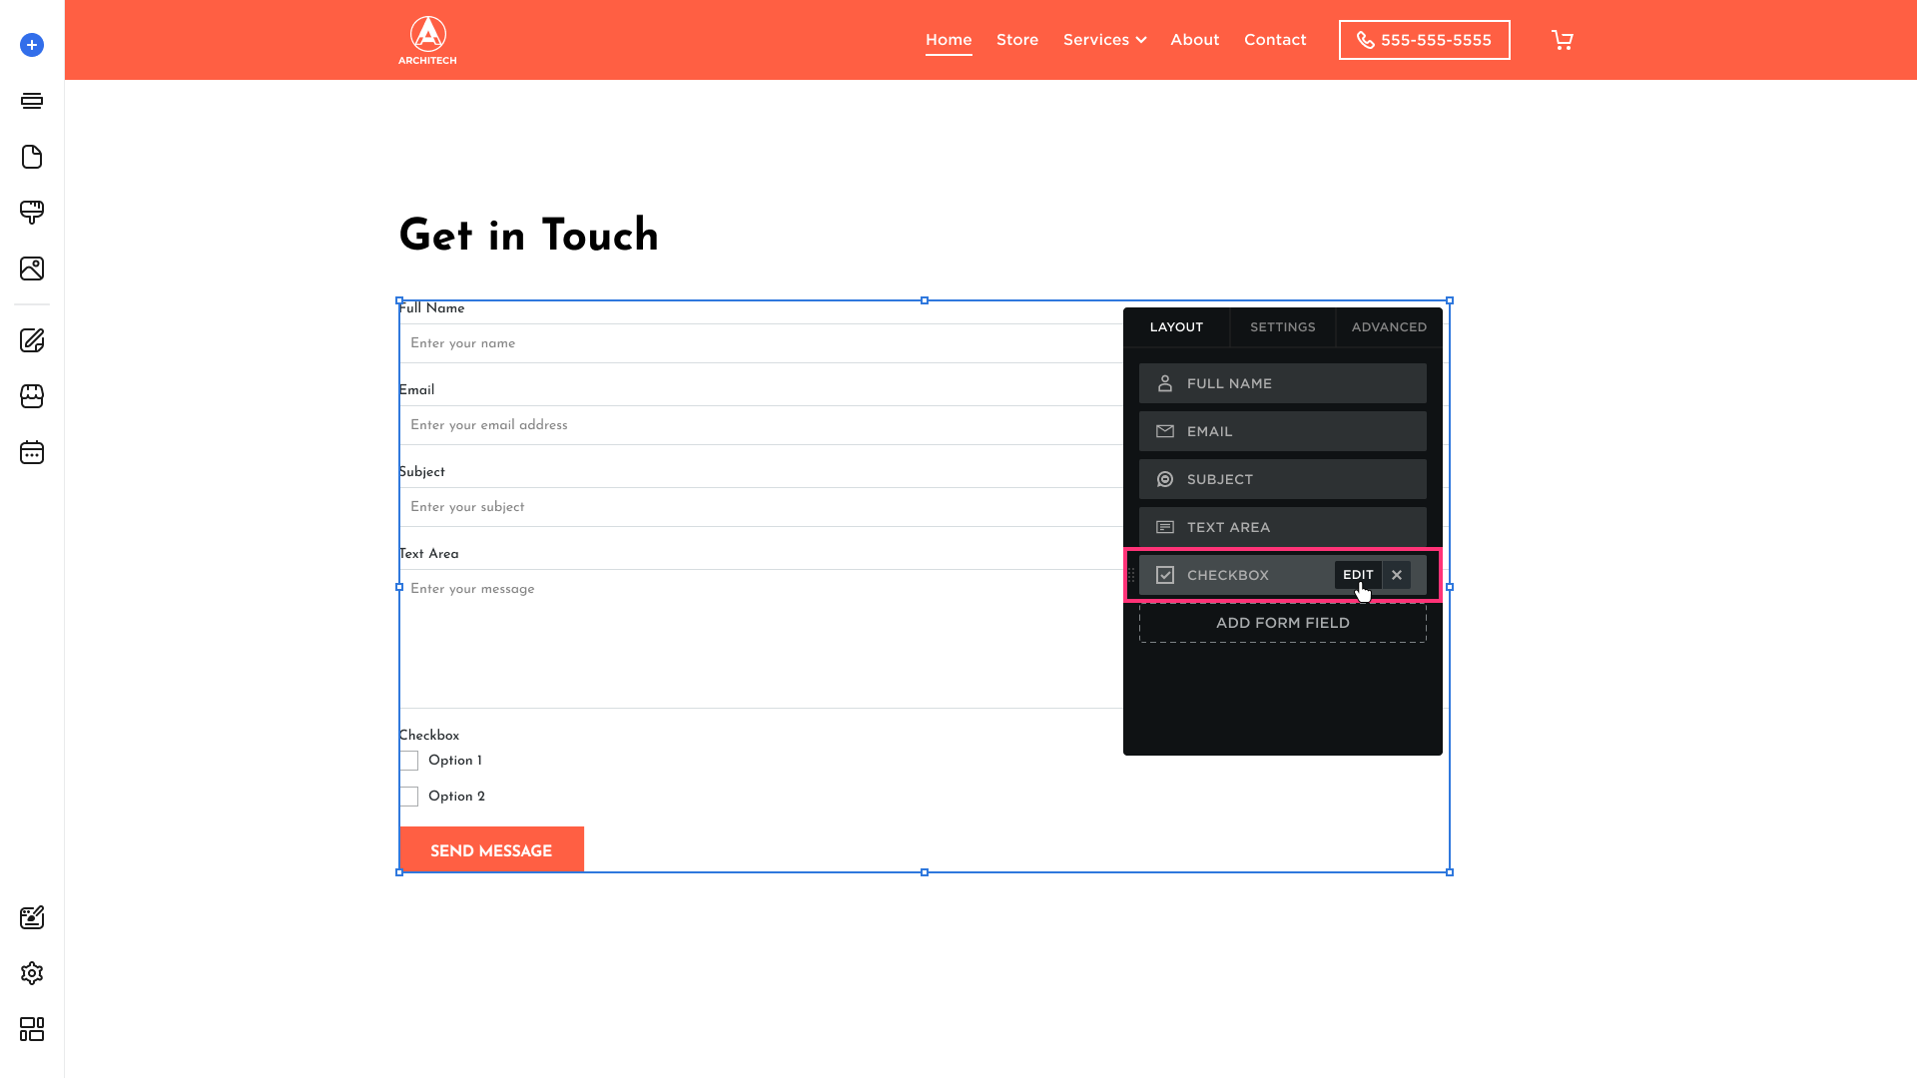
Task: Open the media image icon in sidebar
Action: [x=32, y=269]
